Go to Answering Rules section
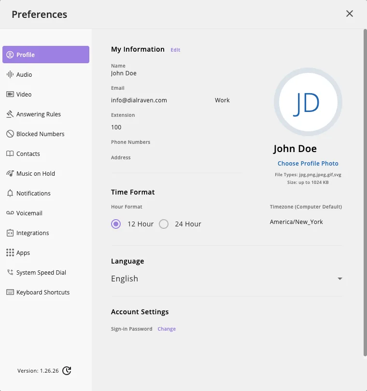367x391 pixels. point(39,114)
